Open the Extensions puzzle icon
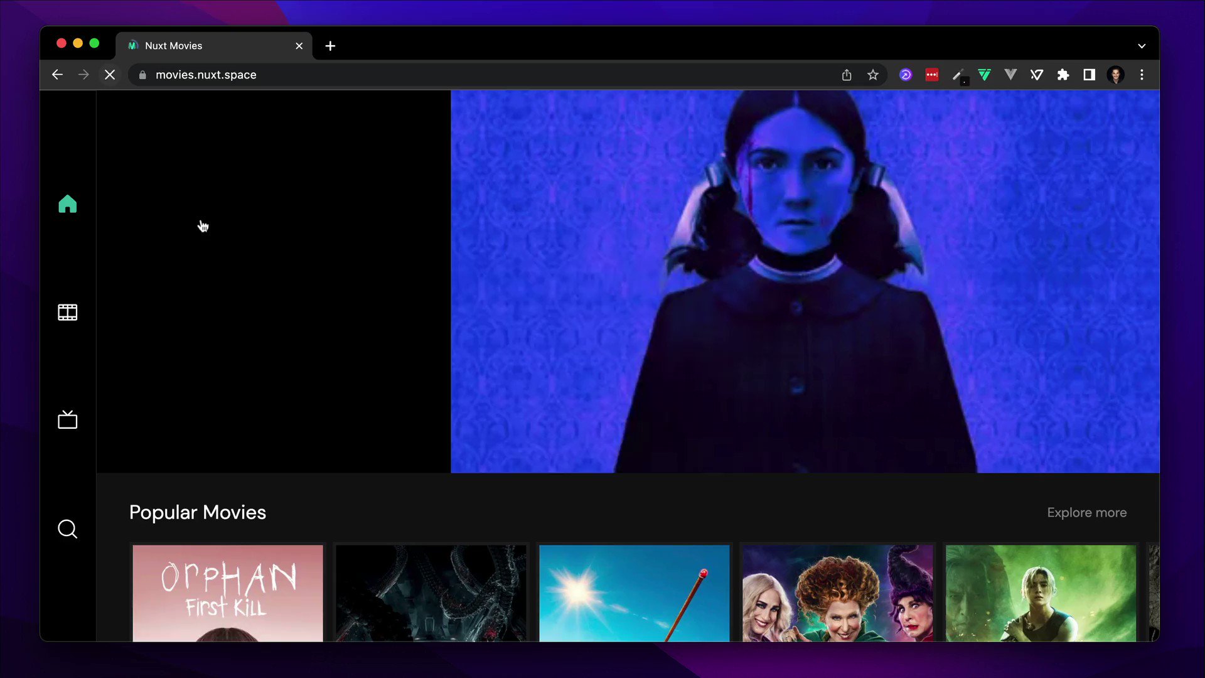The image size is (1205, 678). pos(1063,75)
